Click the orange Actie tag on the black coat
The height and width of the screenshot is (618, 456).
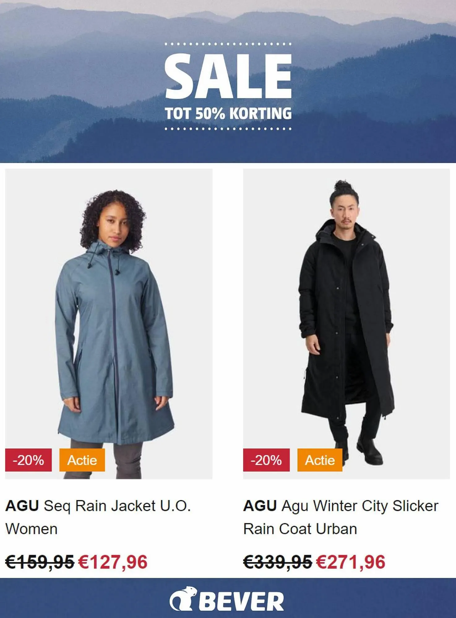tap(320, 460)
